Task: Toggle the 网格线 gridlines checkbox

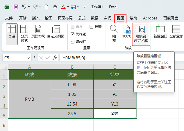Action: [72, 34]
